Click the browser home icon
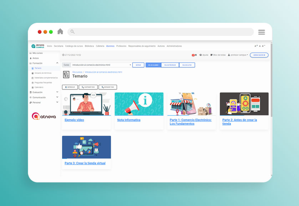Image resolution: width=299 pixels, height=206 pixels. 60,31
